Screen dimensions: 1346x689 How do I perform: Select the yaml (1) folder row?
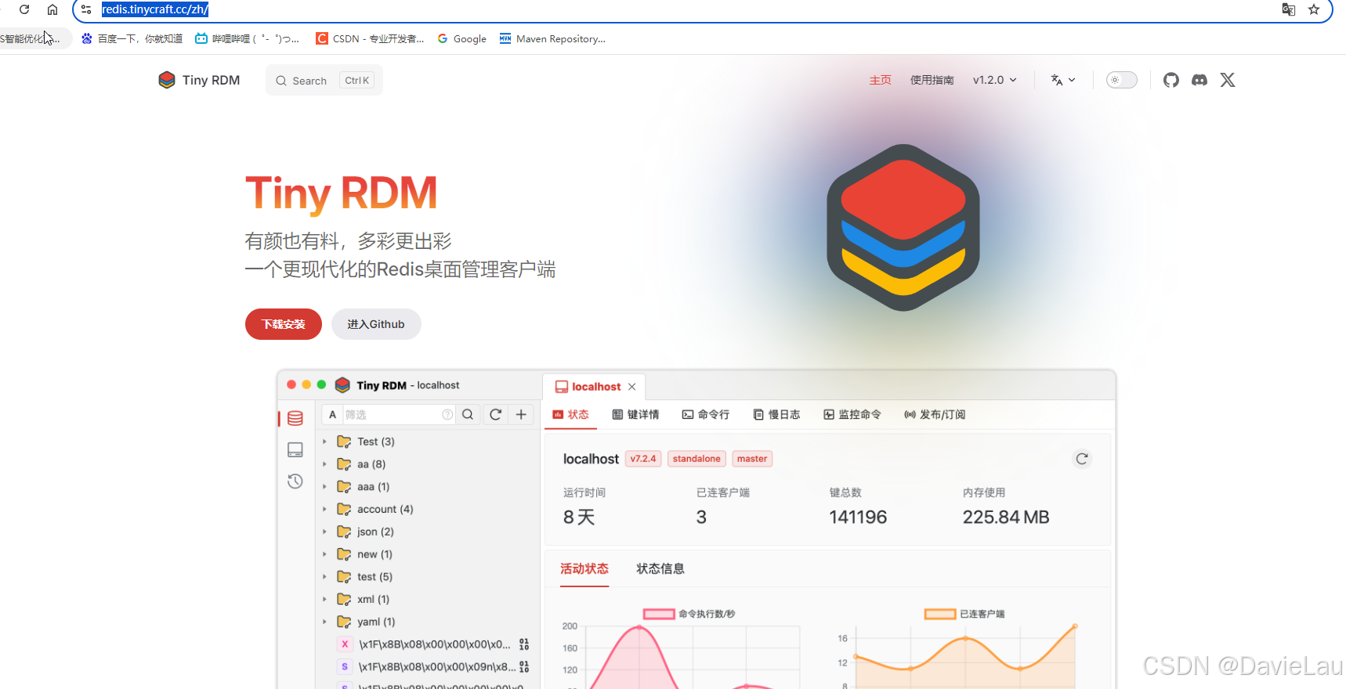point(429,622)
